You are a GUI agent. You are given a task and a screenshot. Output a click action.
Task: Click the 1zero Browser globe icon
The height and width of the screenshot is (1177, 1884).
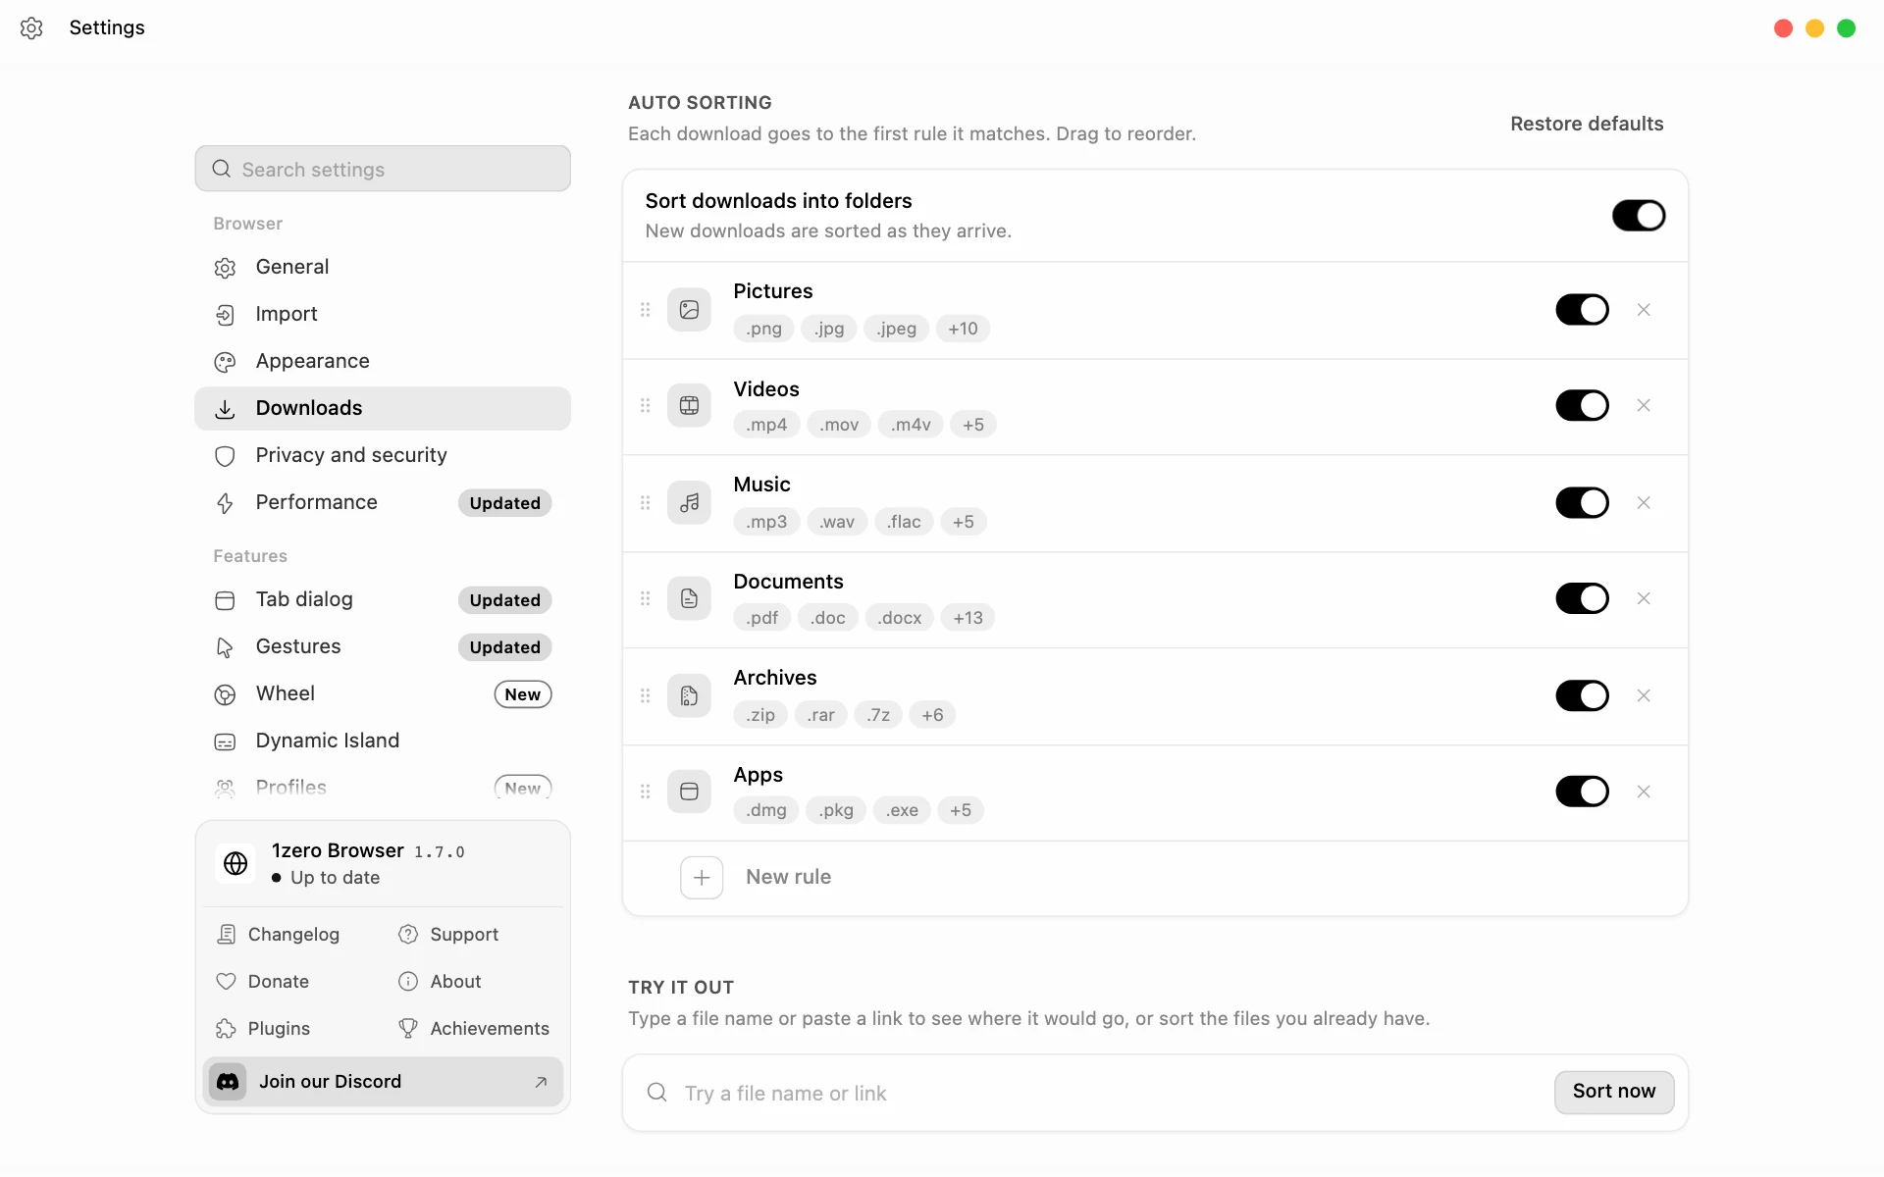click(x=235, y=863)
